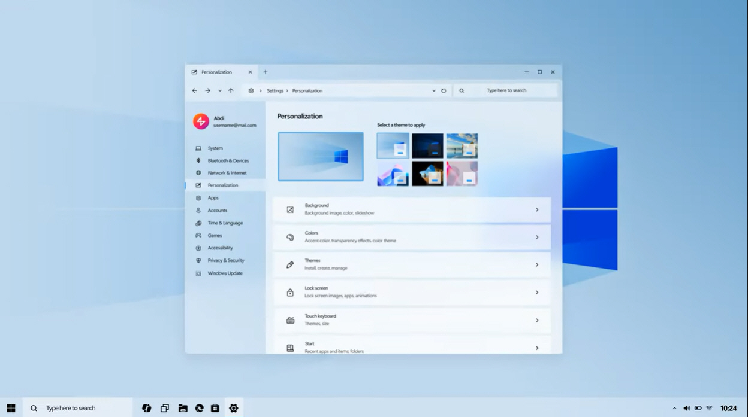Expand the address bar dropdown chevron
The width and height of the screenshot is (748, 417).
point(433,90)
